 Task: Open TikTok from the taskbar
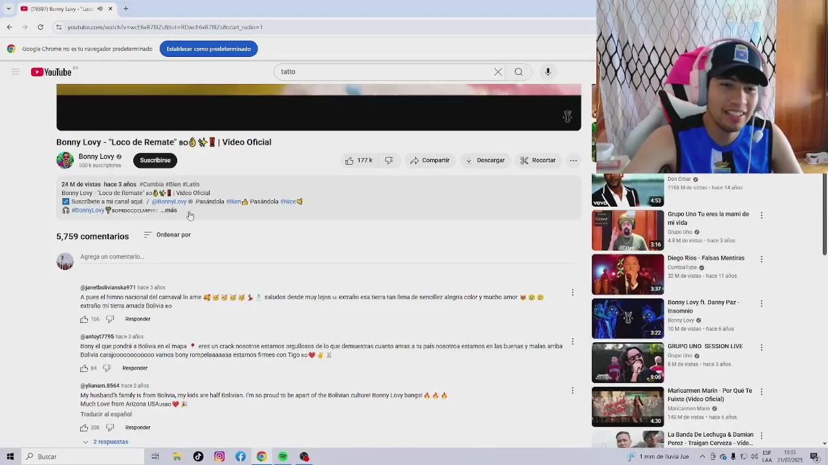tap(198, 457)
